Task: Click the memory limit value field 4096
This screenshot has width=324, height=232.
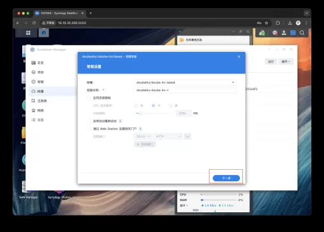Action: (184, 113)
